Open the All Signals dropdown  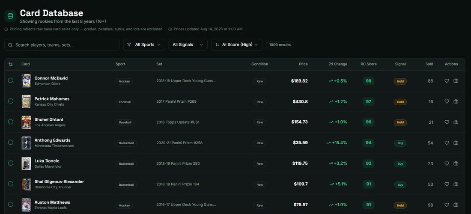(188, 45)
